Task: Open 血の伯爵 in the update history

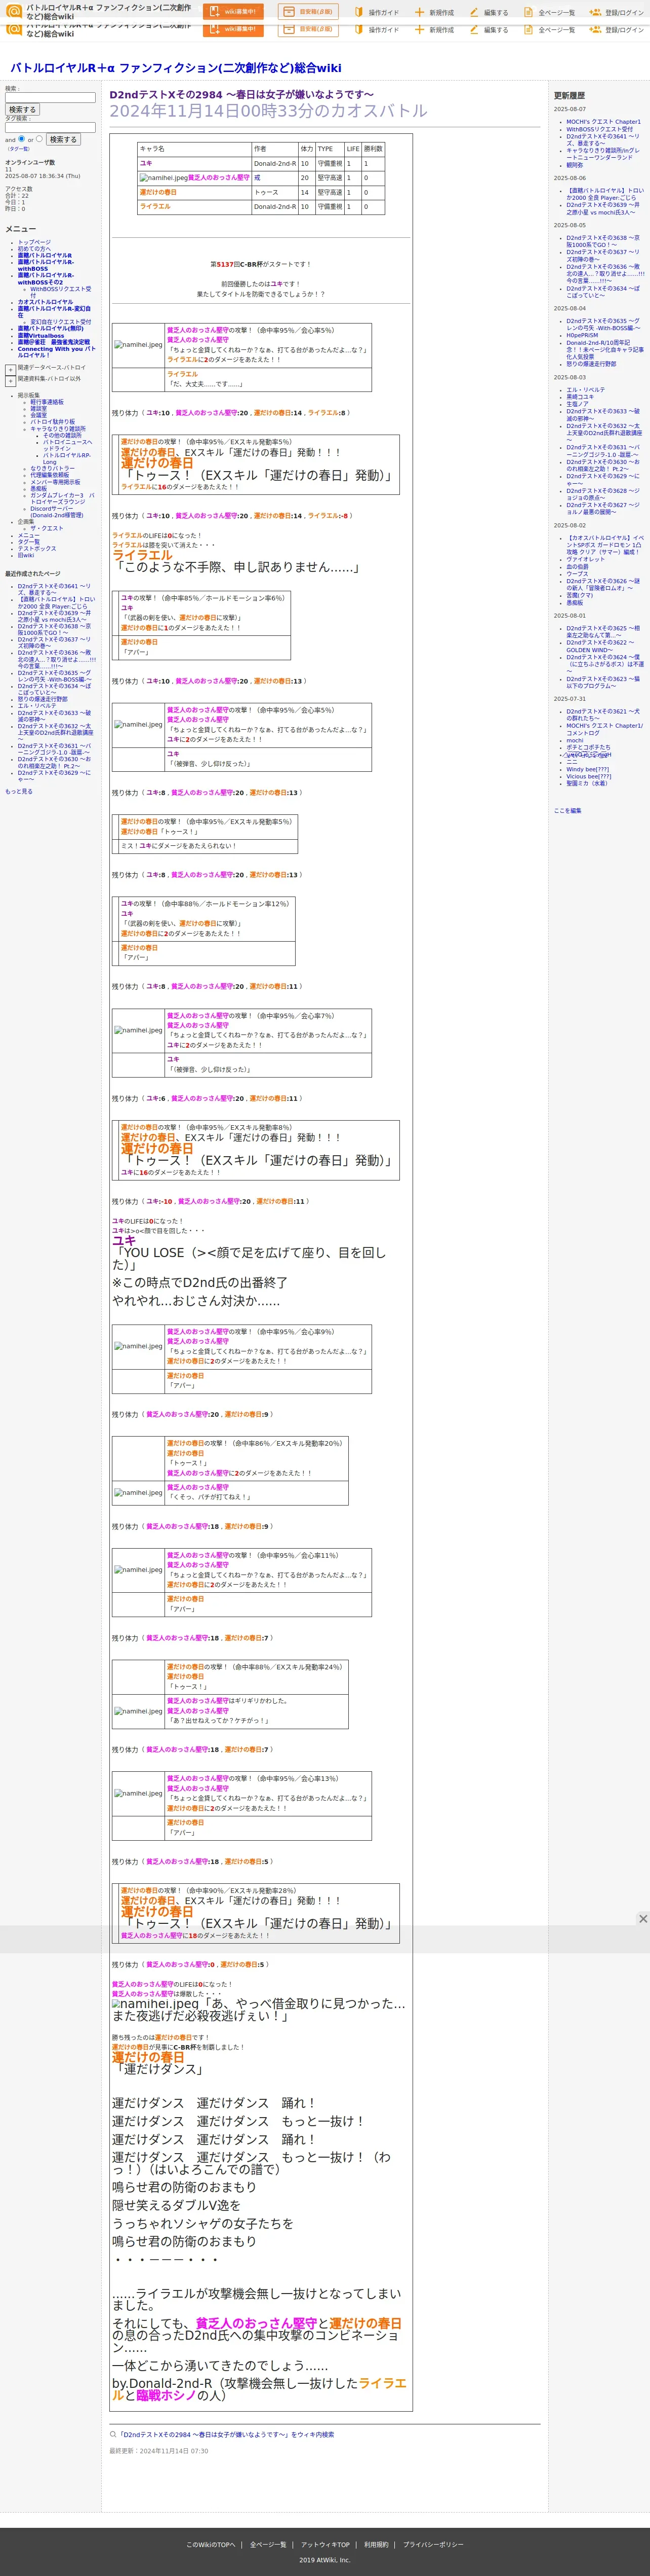Action: tap(577, 567)
